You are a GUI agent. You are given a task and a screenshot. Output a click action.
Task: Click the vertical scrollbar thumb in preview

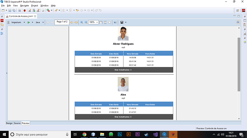point(239,65)
